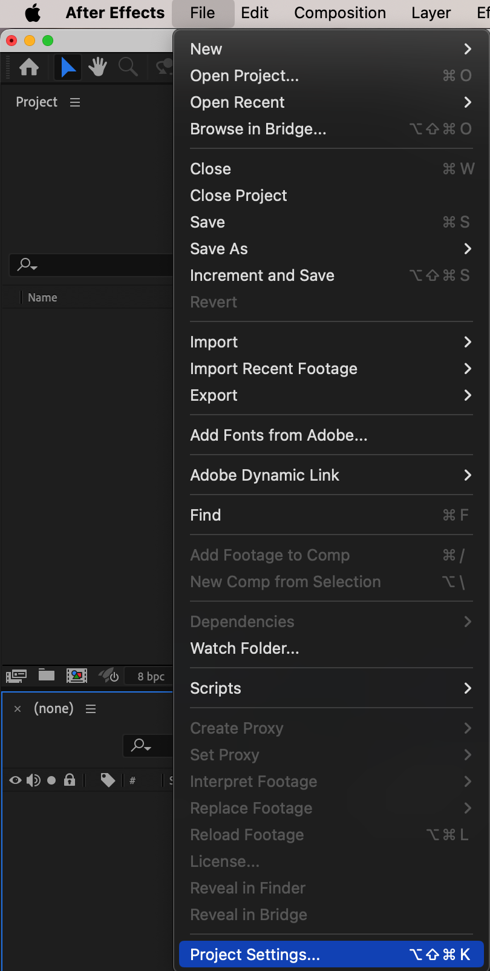Screen dimensions: 490x971
Task: Click Add Fonts from Adobe
Action: [x=278, y=435]
